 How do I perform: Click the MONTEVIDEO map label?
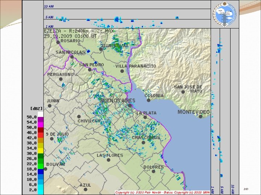tap(194, 112)
